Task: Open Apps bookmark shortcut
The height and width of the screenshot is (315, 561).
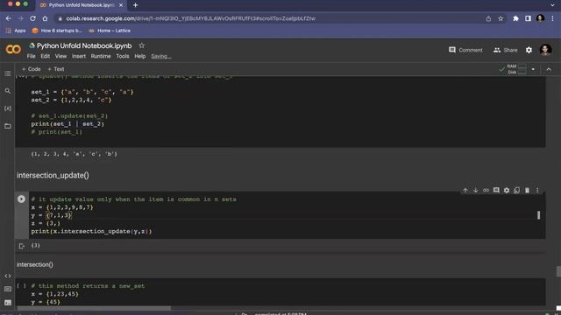Action: 16,31
